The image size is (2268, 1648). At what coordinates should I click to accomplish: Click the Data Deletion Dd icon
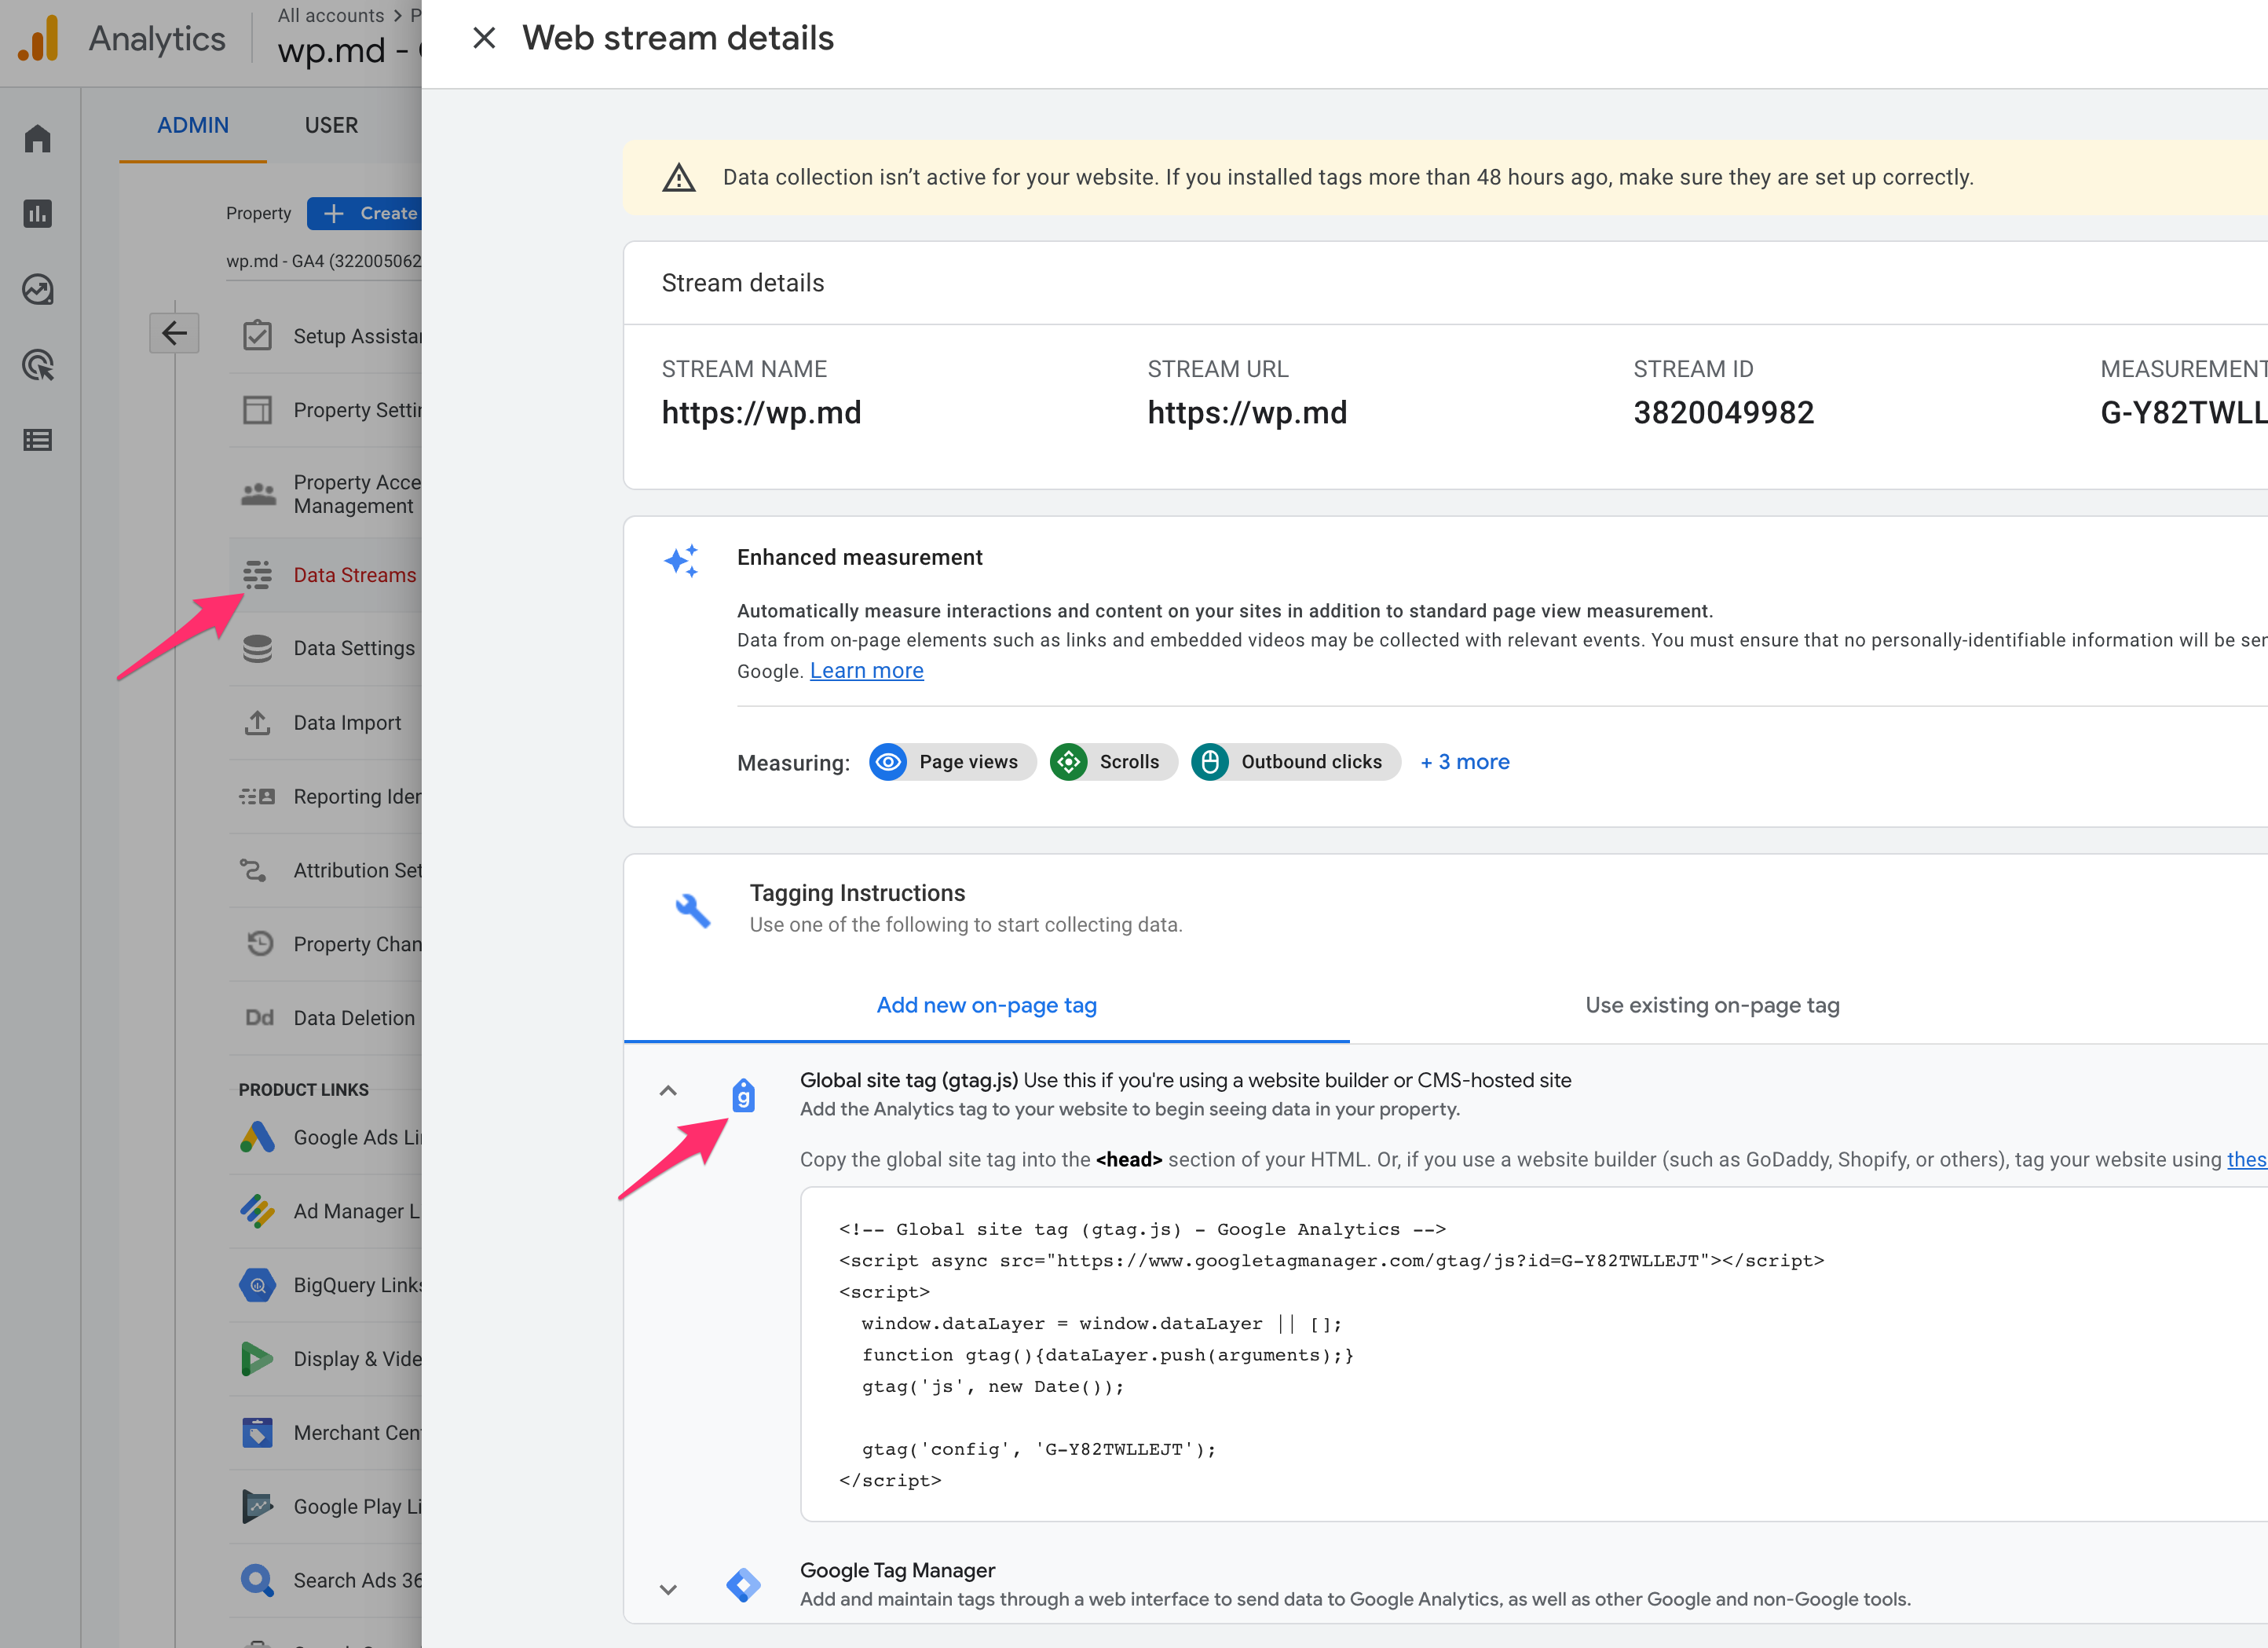(x=259, y=1018)
